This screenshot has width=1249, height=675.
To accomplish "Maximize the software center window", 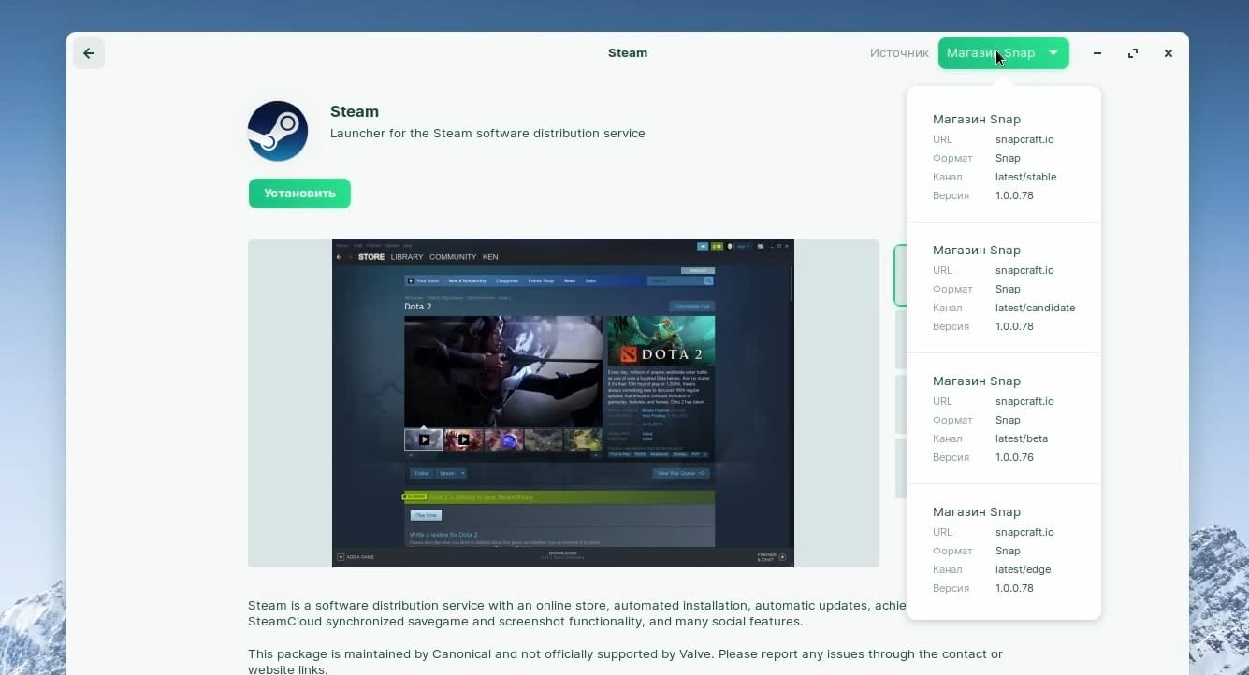I will coord(1133,53).
